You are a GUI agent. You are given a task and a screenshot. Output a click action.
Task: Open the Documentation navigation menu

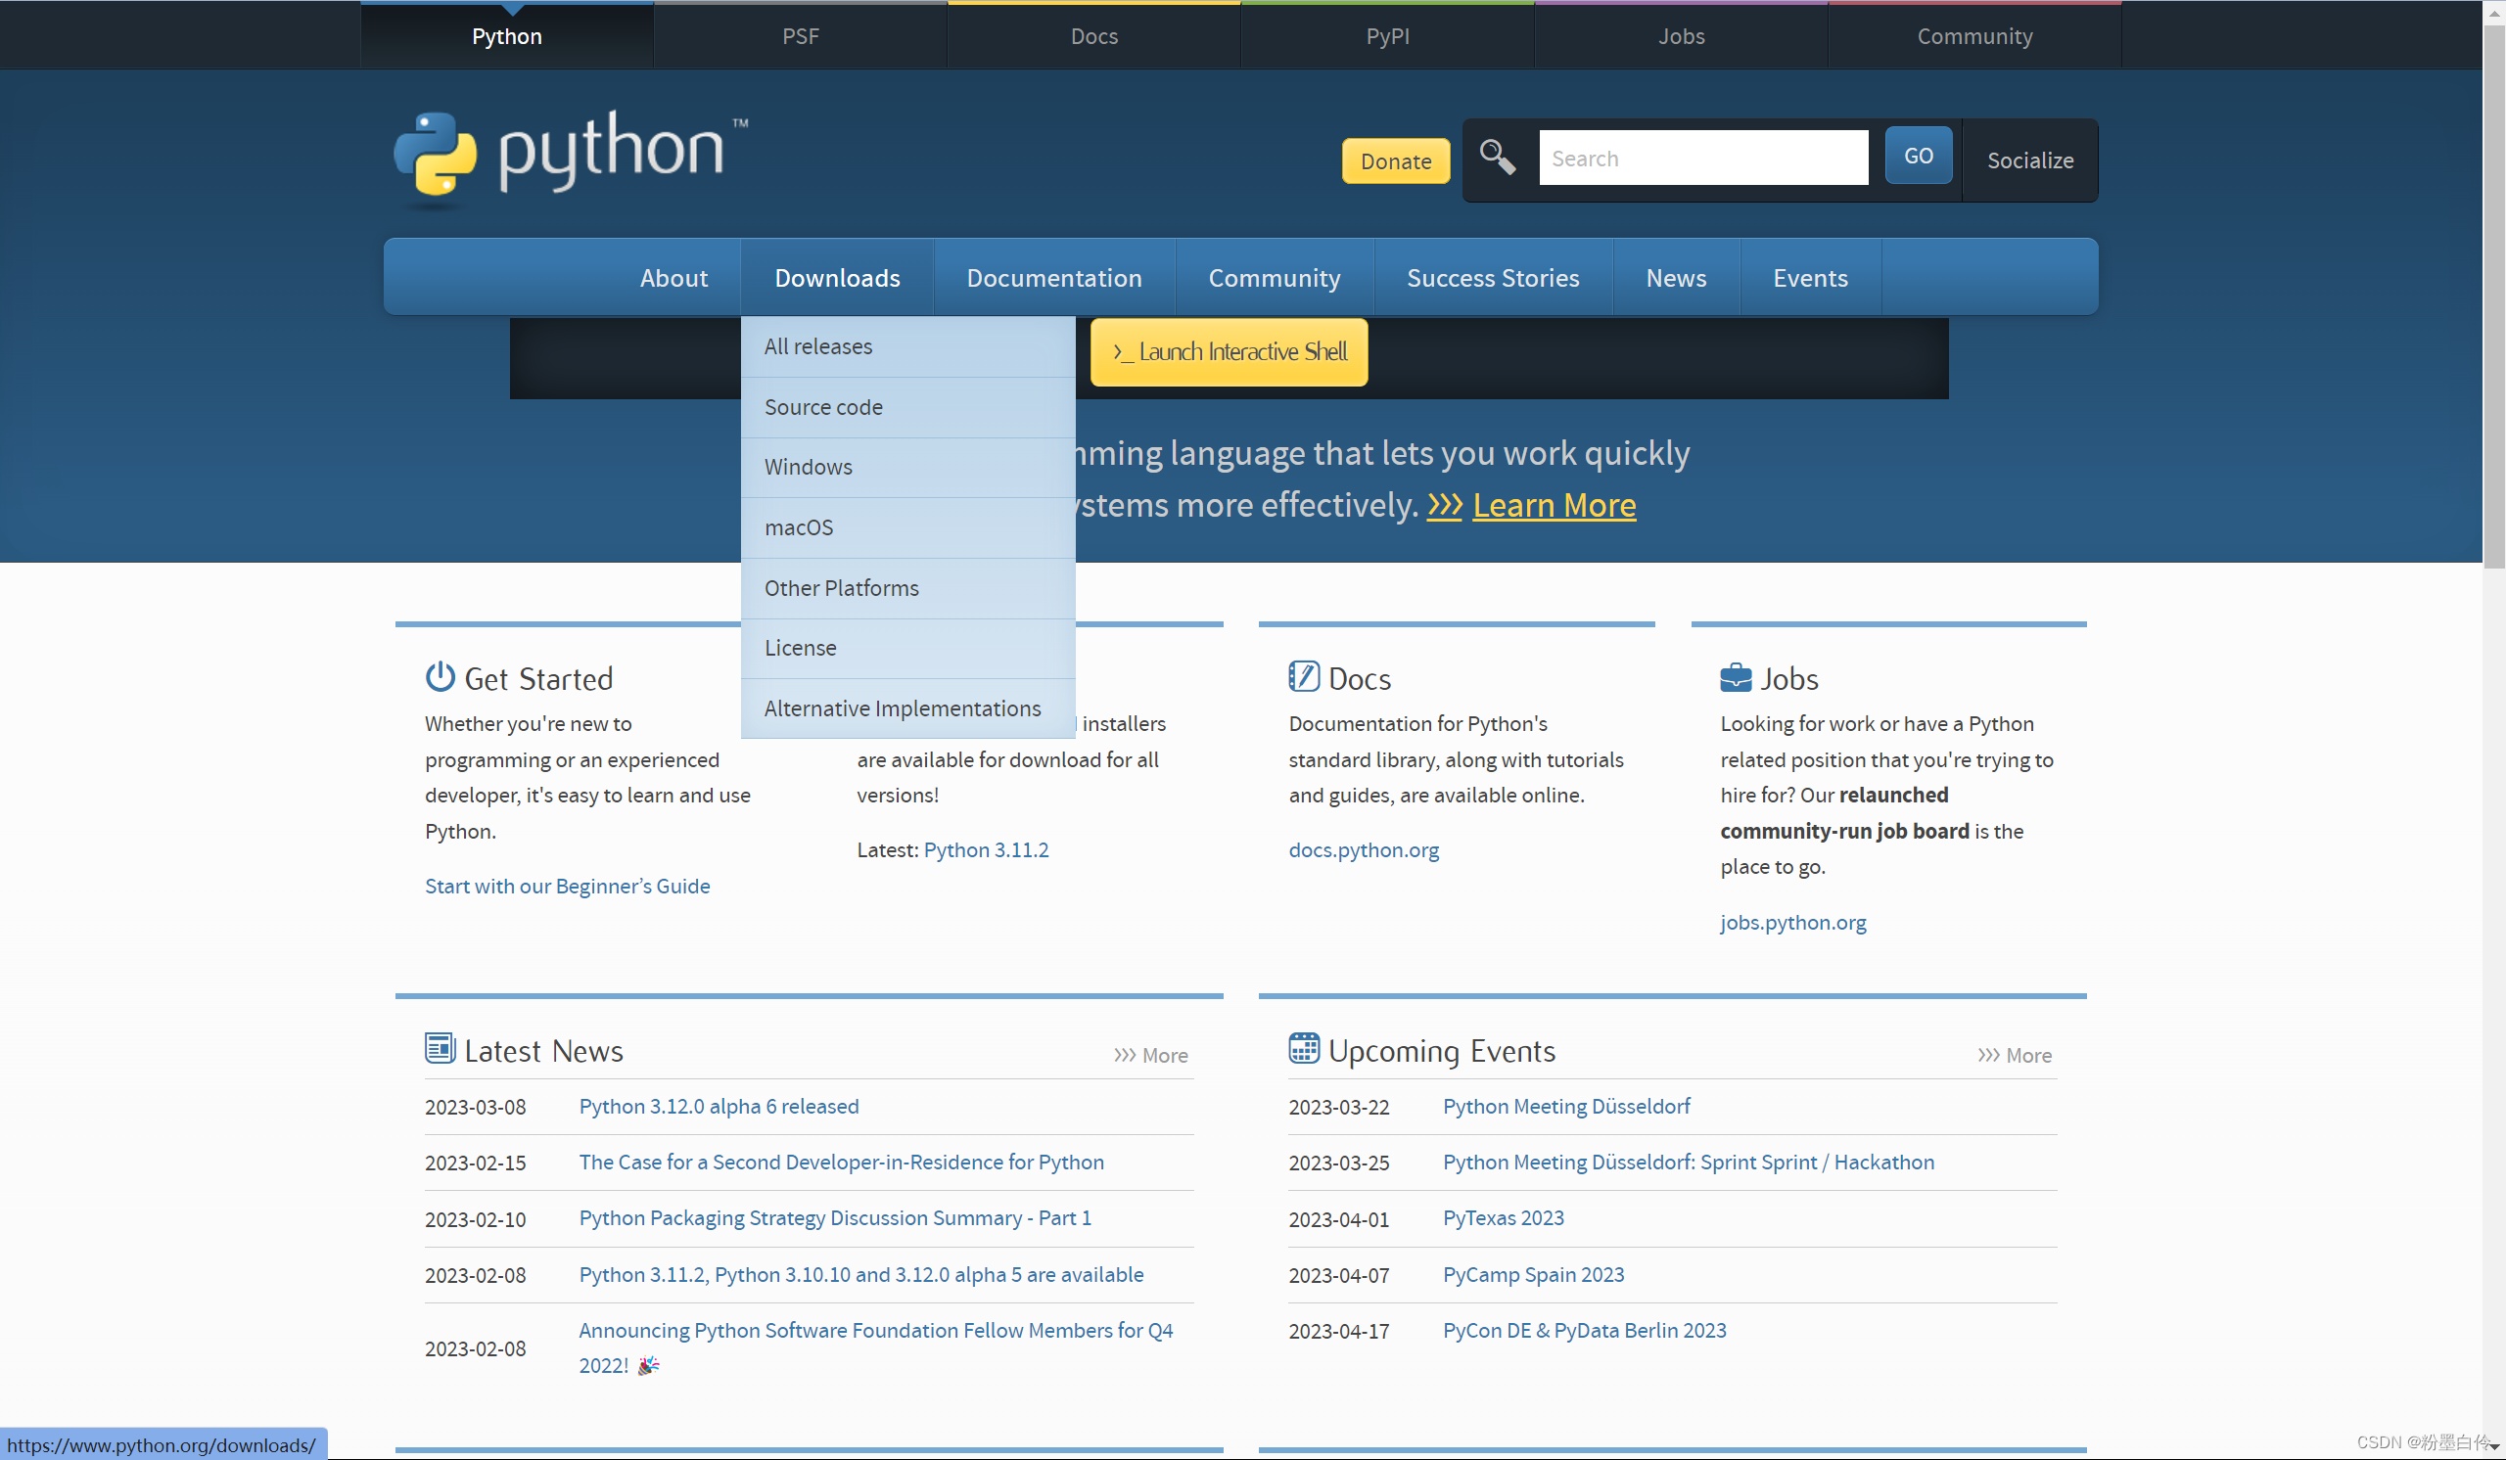tap(1054, 277)
